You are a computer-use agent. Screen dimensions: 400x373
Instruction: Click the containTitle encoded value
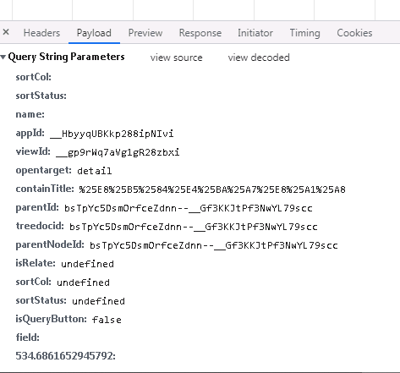point(212,189)
